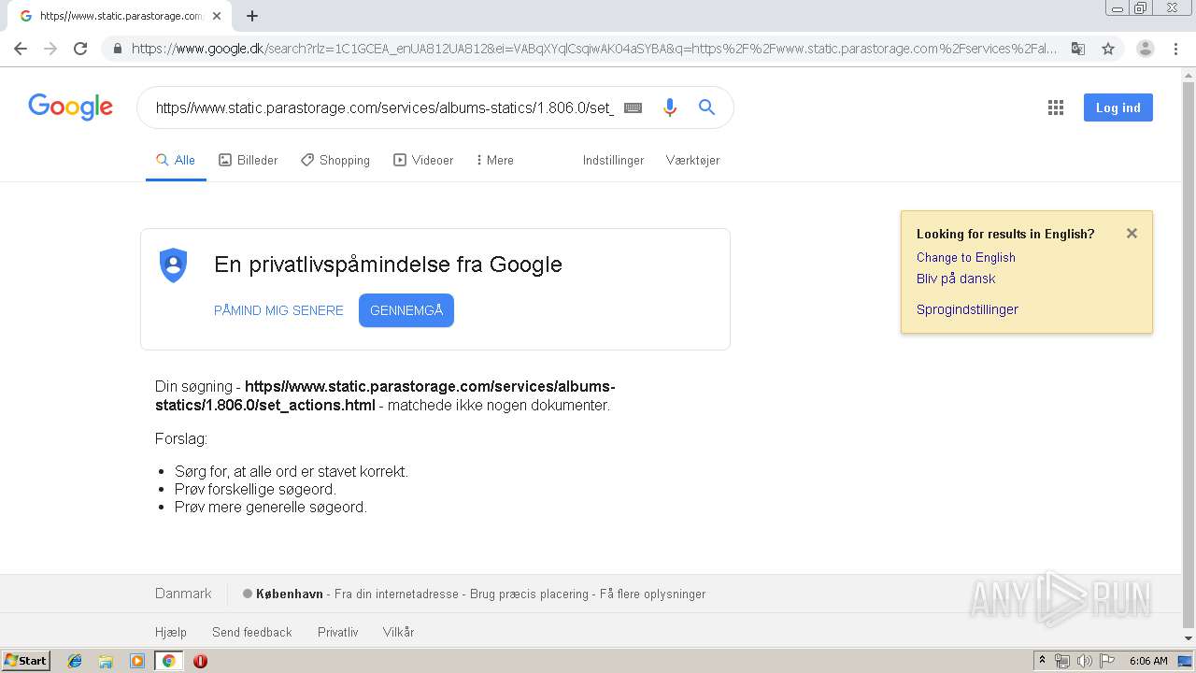Show hidden system tray icons
This screenshot has width=1196, height=673.
[1042, 661]
